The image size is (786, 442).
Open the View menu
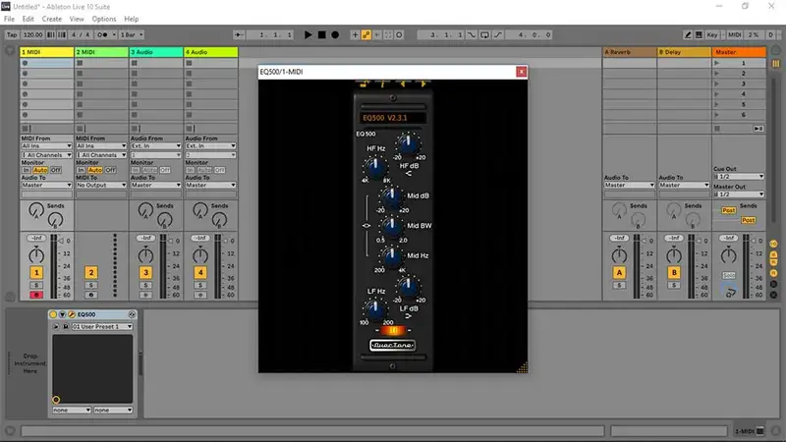[x=77, y=19]
